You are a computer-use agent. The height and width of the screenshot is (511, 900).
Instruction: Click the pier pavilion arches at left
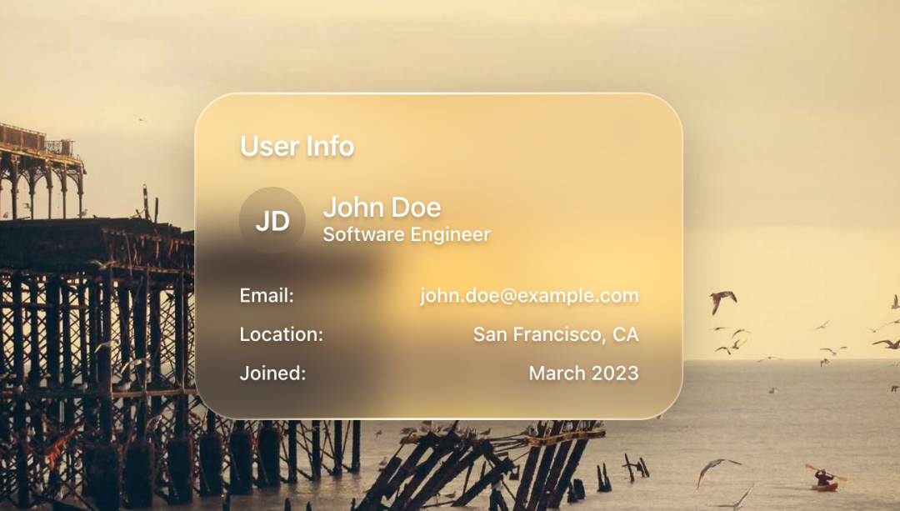40,173
